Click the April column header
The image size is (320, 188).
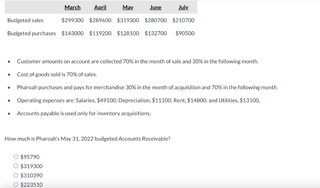[100, 7]
